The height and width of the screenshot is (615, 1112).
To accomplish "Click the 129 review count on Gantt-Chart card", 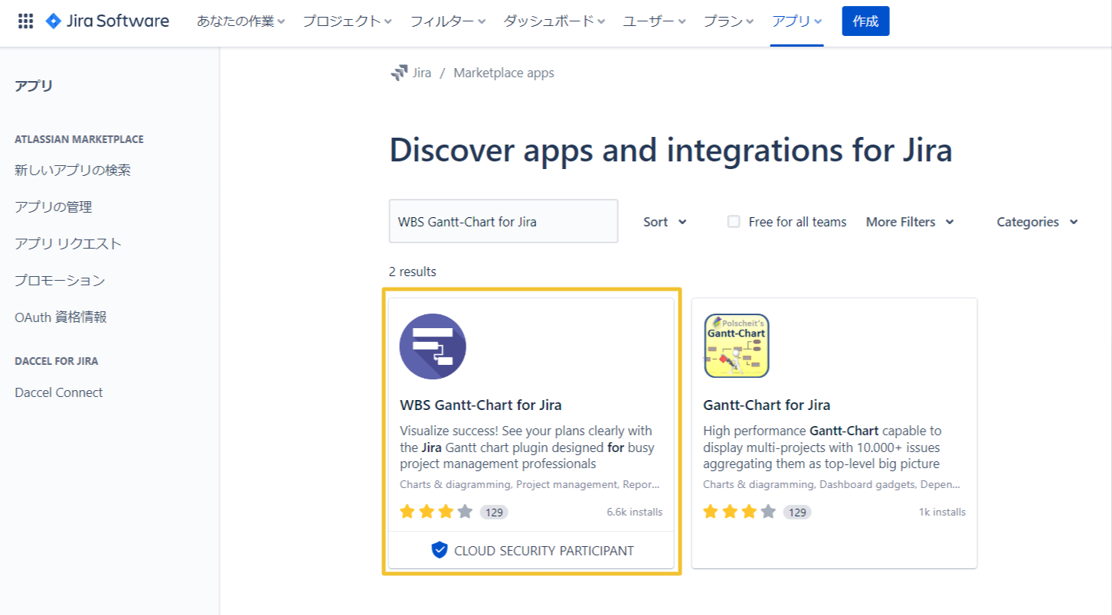I will click(797, 512).
